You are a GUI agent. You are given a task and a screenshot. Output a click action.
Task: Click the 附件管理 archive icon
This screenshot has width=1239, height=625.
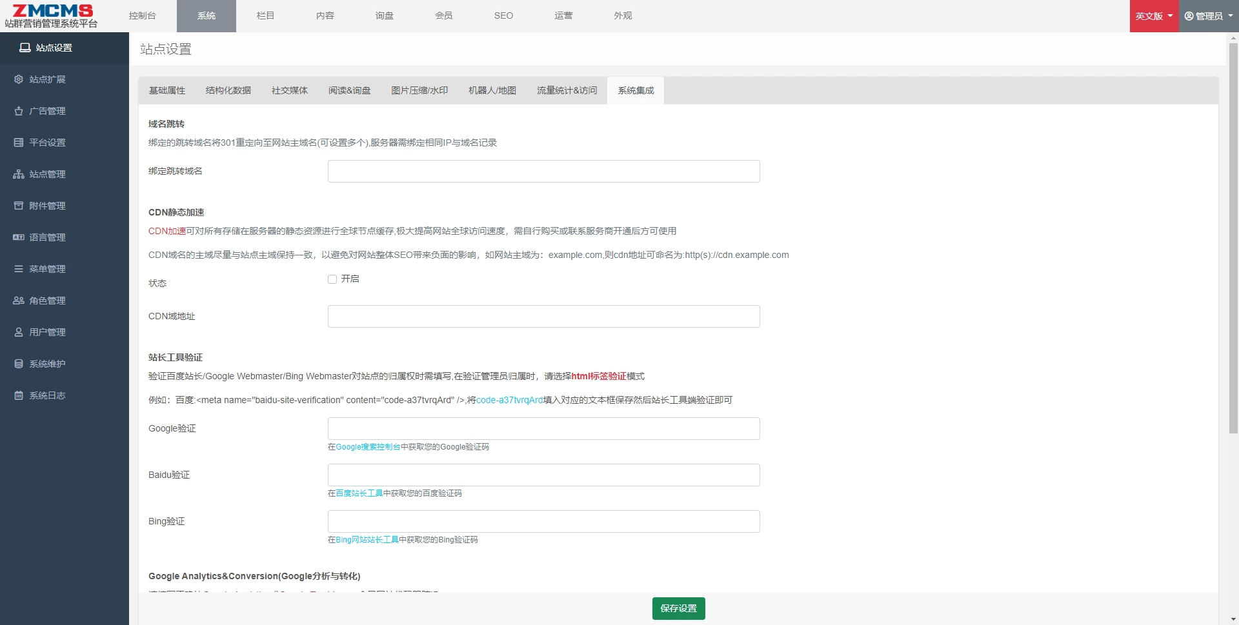pyautogui.click(x=19, y=206)
